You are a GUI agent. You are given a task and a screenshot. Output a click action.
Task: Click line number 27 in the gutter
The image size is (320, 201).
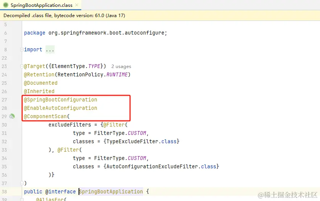(x=4, y=100)
